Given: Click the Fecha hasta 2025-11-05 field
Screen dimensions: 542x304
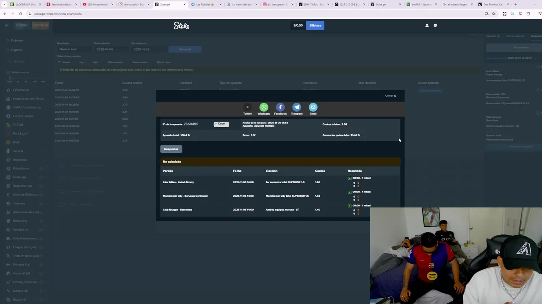Looking at the screenshot, I should [x=148, y=49].
